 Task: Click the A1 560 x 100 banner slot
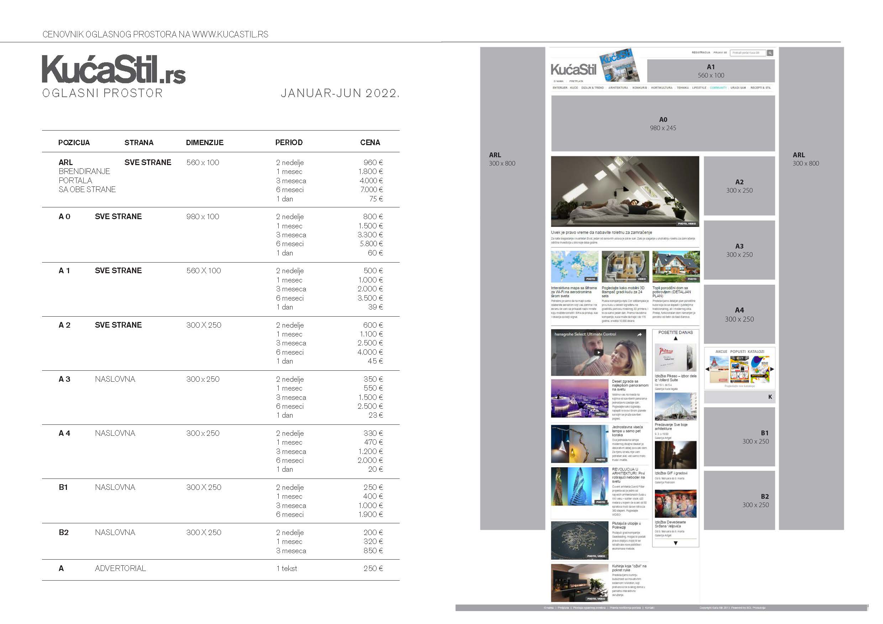(x=711, y=71)
